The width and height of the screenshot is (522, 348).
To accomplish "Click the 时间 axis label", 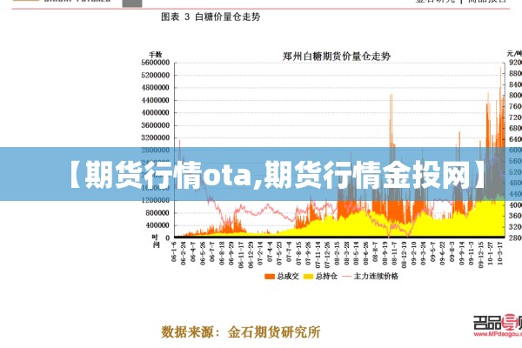I will click(156, 241).
